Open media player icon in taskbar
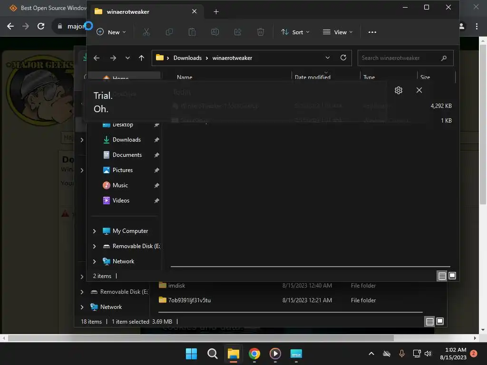 click(275, 354)
